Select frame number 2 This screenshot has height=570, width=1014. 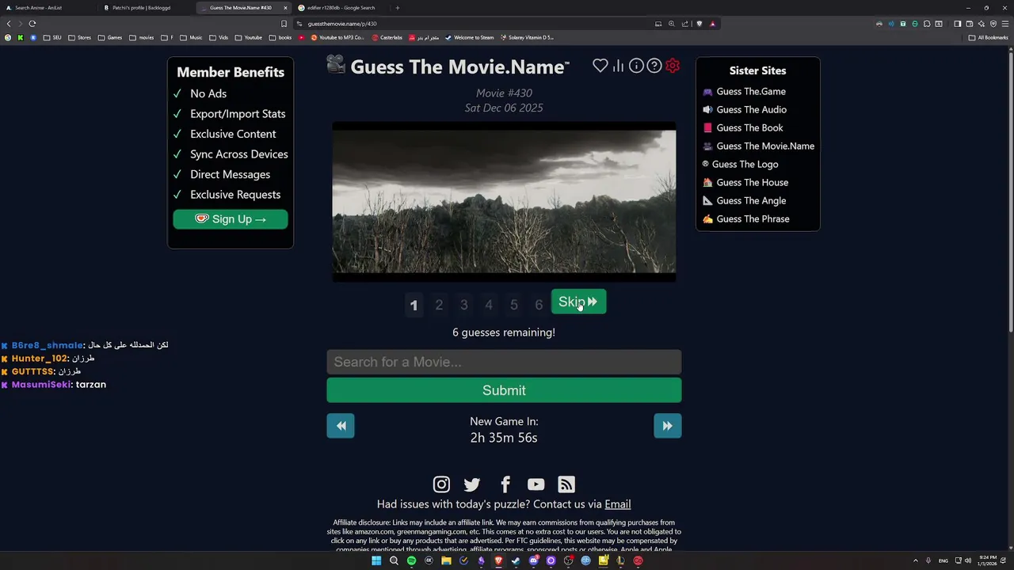tap(439, 305)
